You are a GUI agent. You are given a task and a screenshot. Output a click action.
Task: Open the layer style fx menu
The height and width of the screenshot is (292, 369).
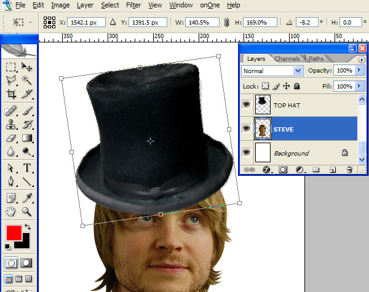267,170
